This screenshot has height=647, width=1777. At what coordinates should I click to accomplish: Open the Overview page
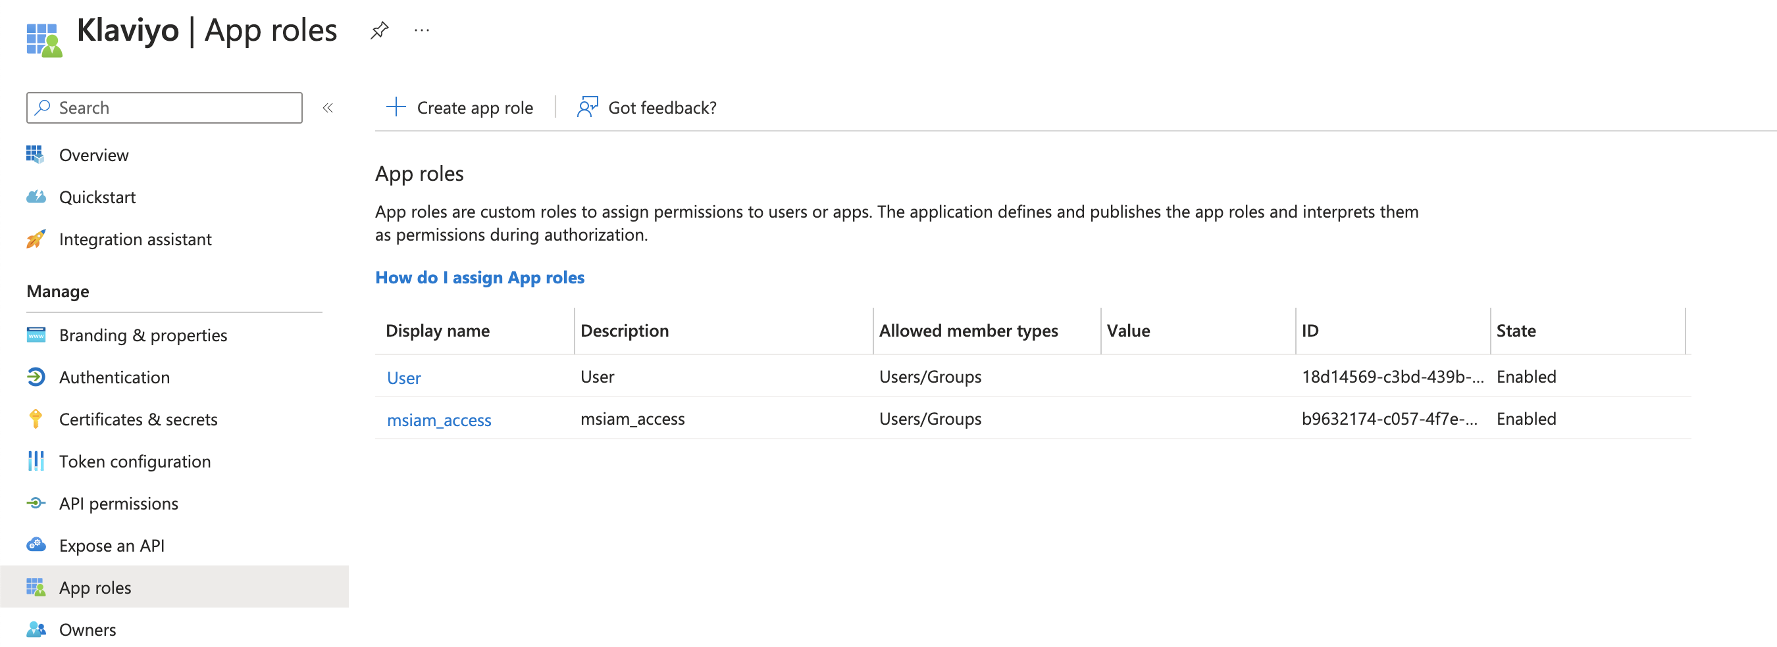click(x=94, y=155)
